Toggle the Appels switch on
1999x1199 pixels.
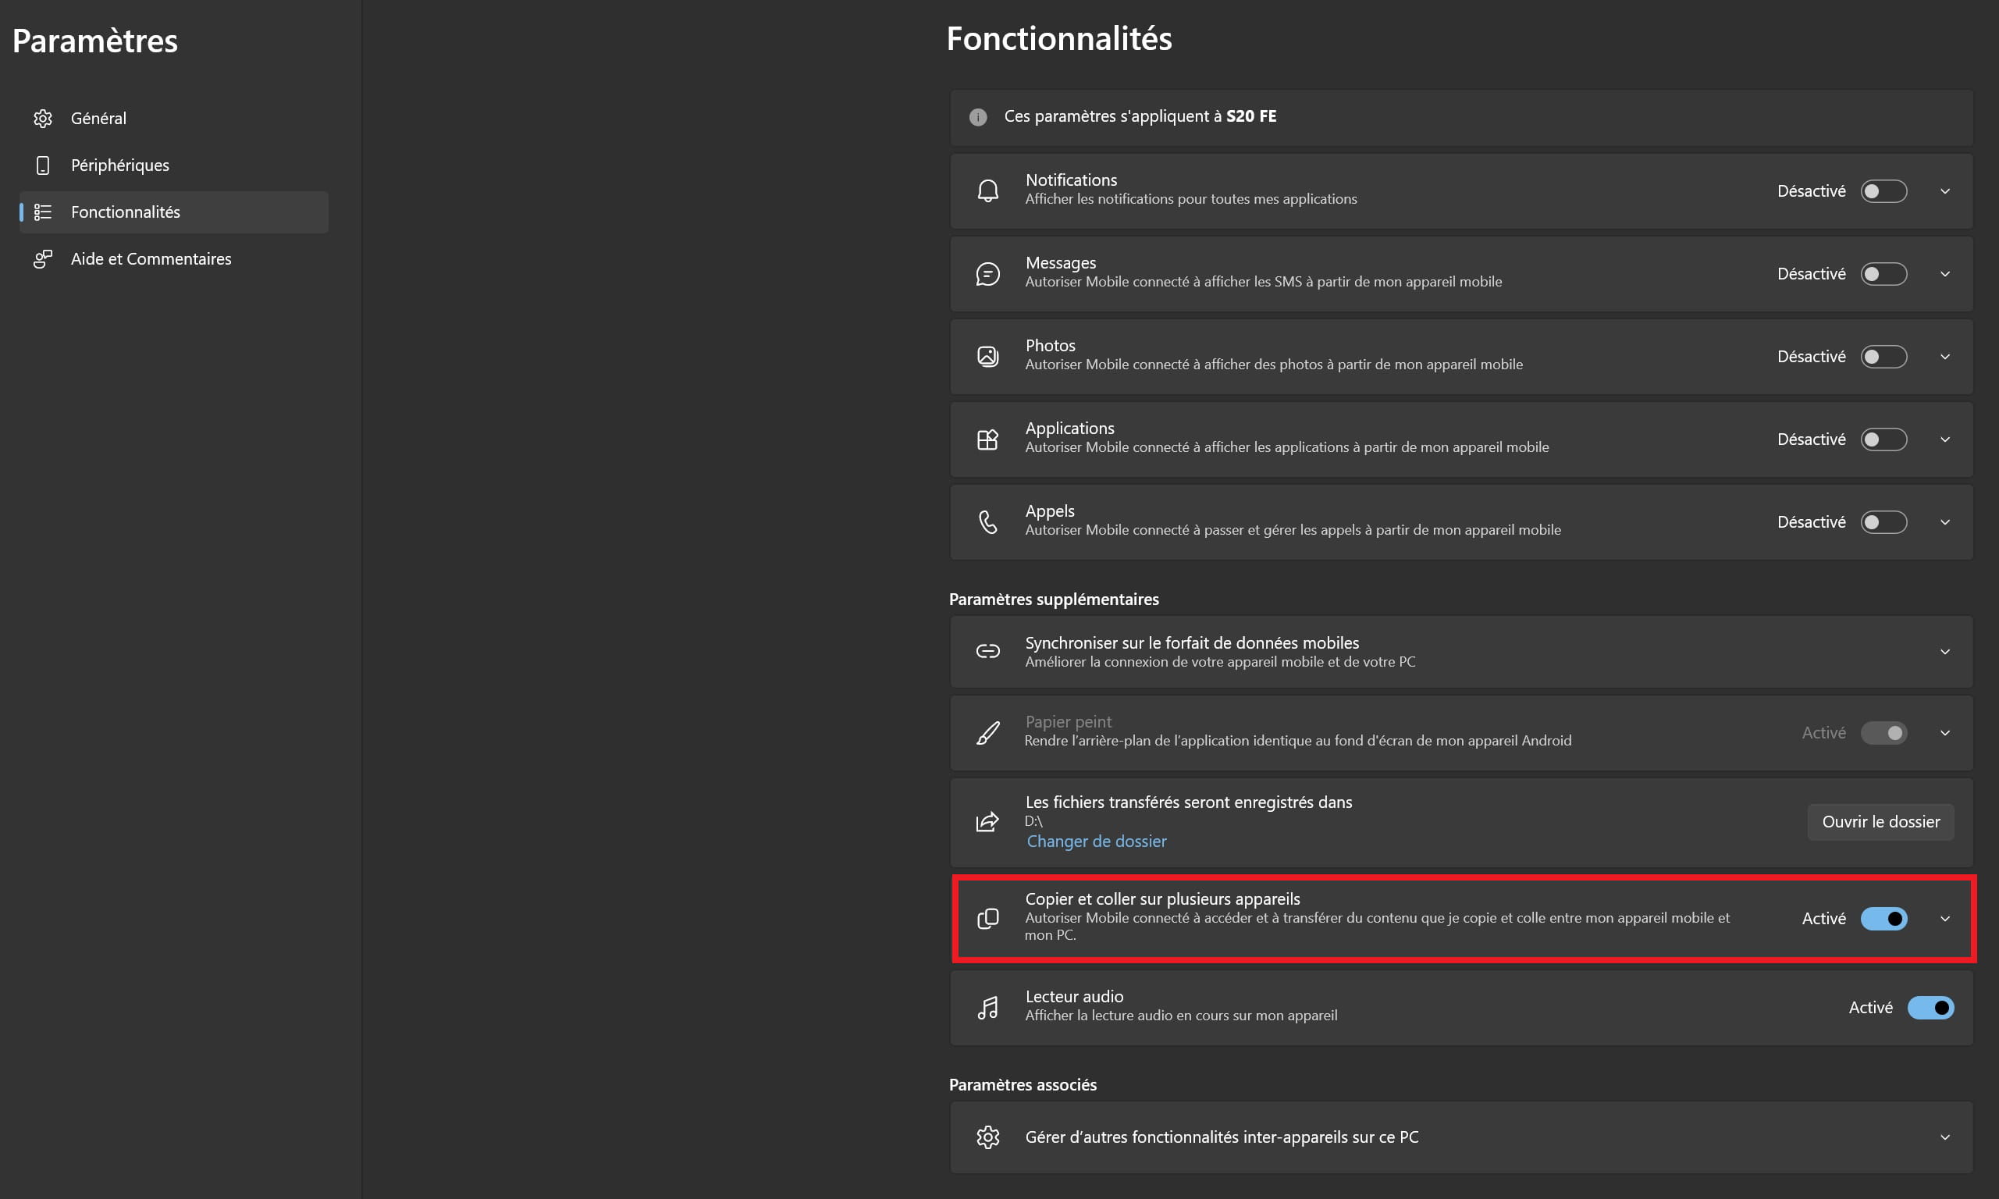click(1883, 522)
